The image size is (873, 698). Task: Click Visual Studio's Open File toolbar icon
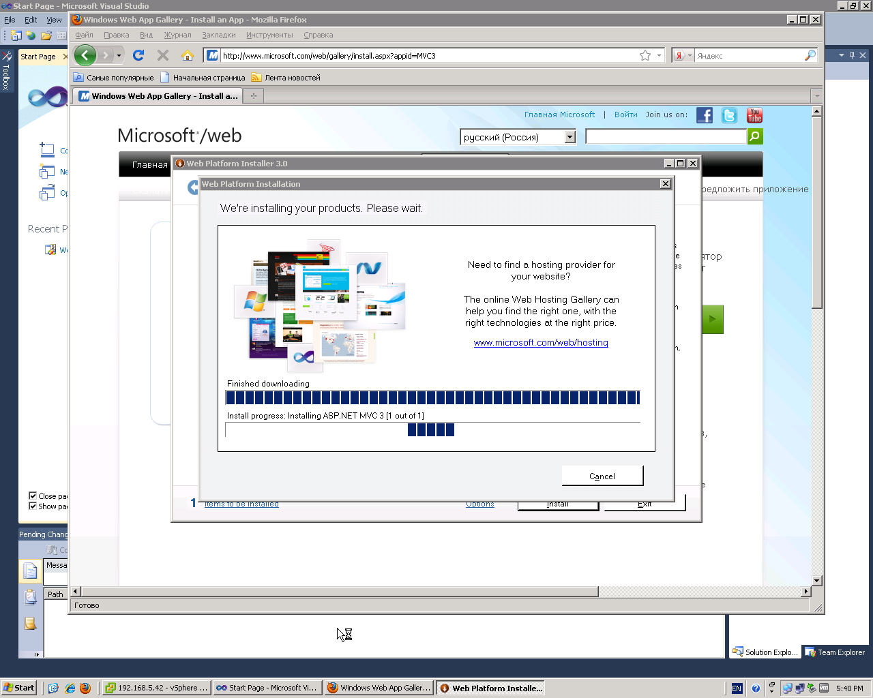46,35
